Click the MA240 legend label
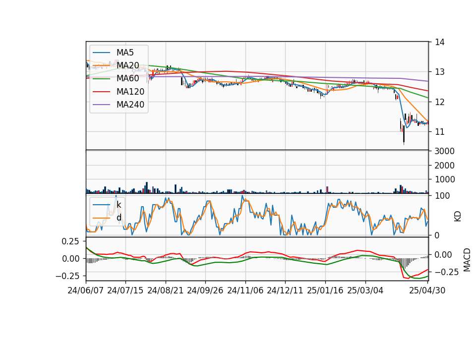Viewport: 476px width, 342px height. pyautogui.click(x=130, y=105)
